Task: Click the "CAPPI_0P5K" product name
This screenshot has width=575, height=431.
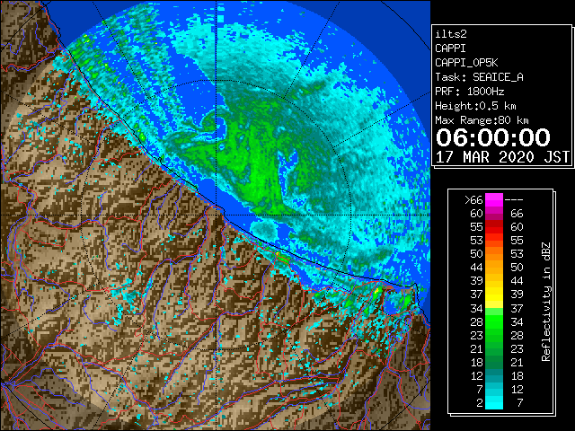Action: [466, 63]
